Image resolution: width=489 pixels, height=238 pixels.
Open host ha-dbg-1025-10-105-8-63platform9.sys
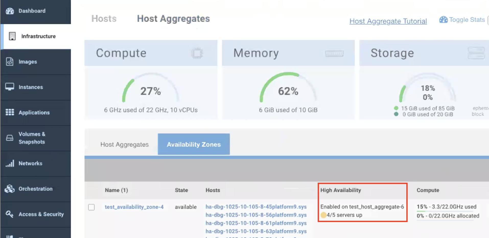coord(256,231)
